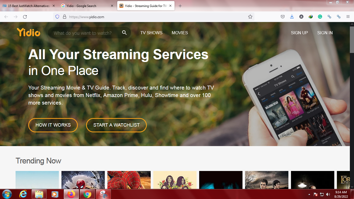Image resolution: width=354 pixels, height=199 pixels.
Task: Click the SIGN UP link
Action: (300, 33)
